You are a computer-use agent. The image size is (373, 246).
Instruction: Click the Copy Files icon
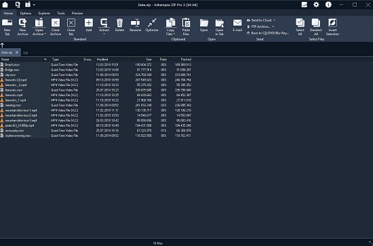coord(170,23)
